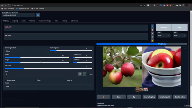Viewport: 192px width, 108px height.
Task: Open the Engenharia bookmark
Action: (23, 9)
